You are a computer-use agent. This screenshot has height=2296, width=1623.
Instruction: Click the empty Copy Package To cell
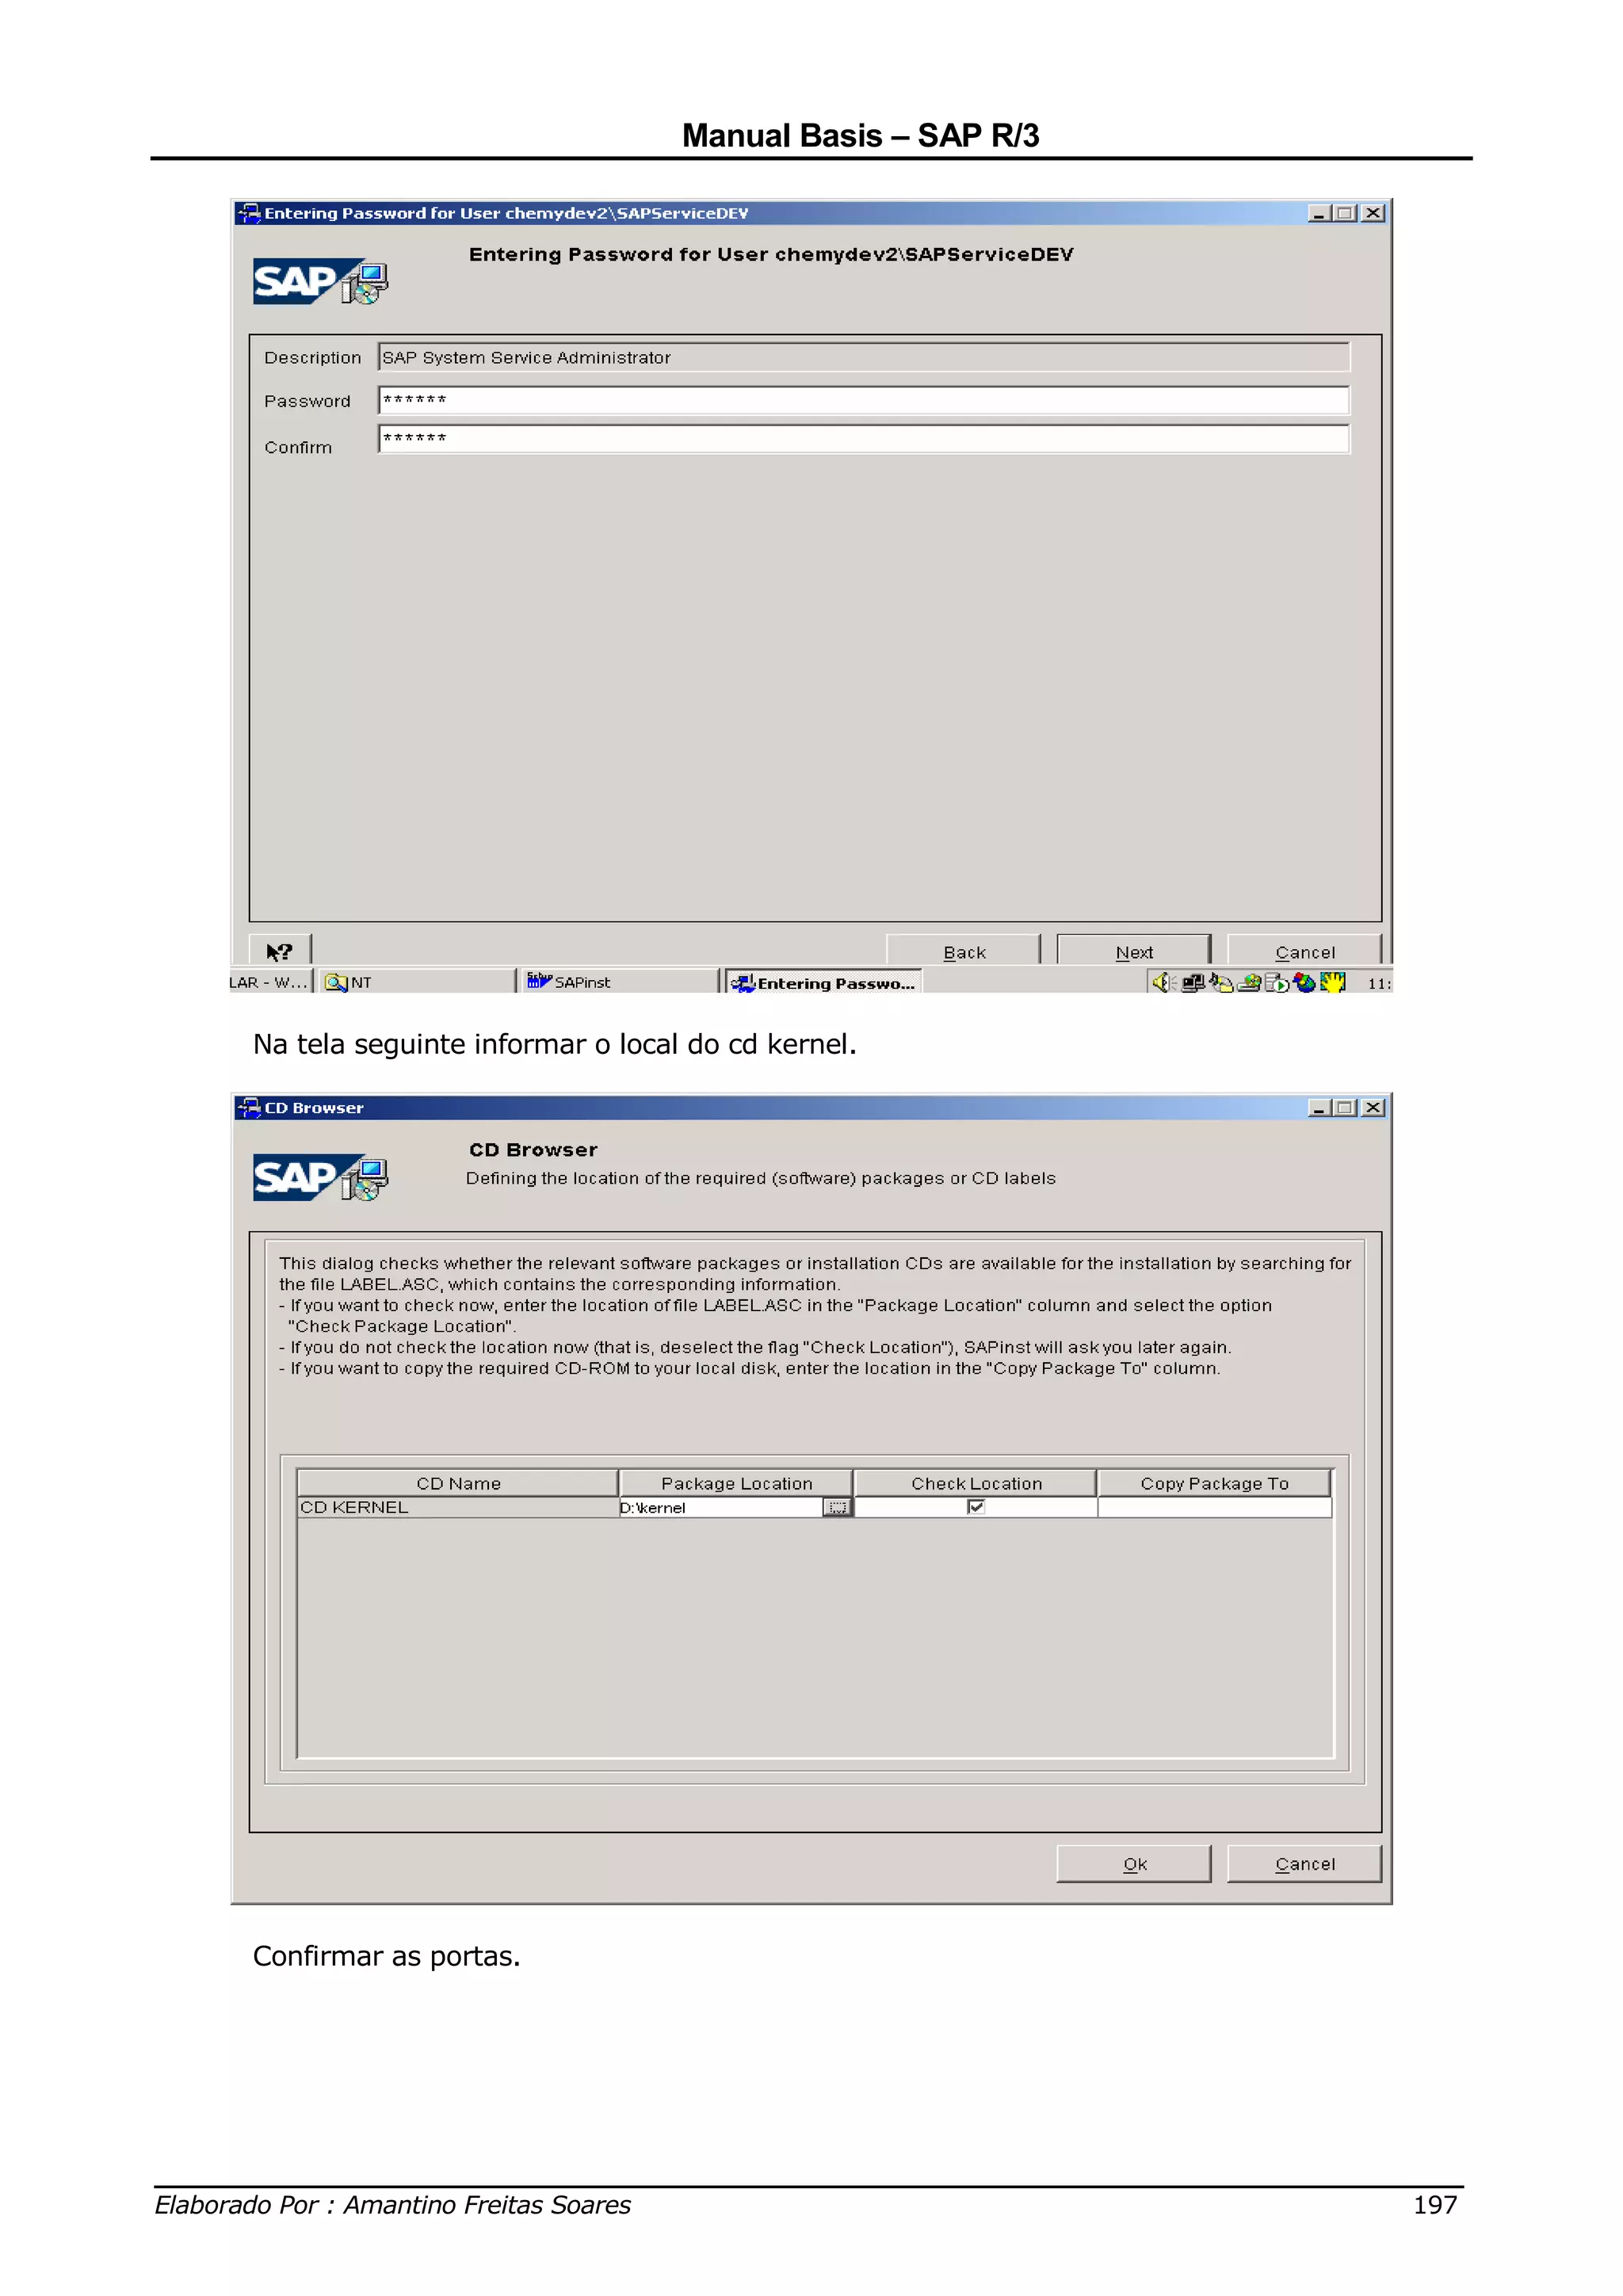1214,1507
